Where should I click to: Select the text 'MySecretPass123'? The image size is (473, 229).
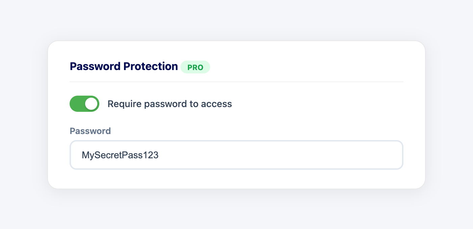pyautogui.click(x=120, y=155)
